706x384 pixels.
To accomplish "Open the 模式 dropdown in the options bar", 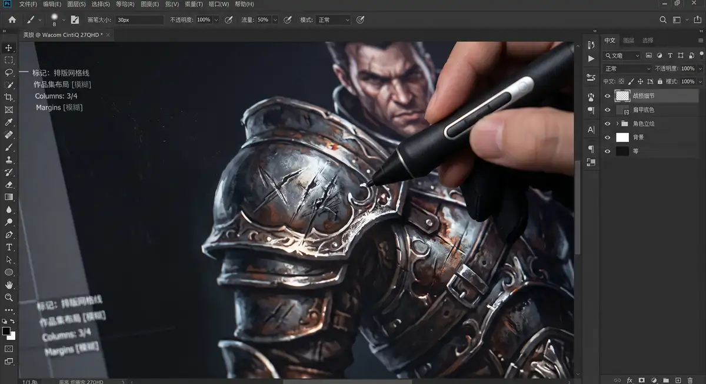I will click(334, 20).
